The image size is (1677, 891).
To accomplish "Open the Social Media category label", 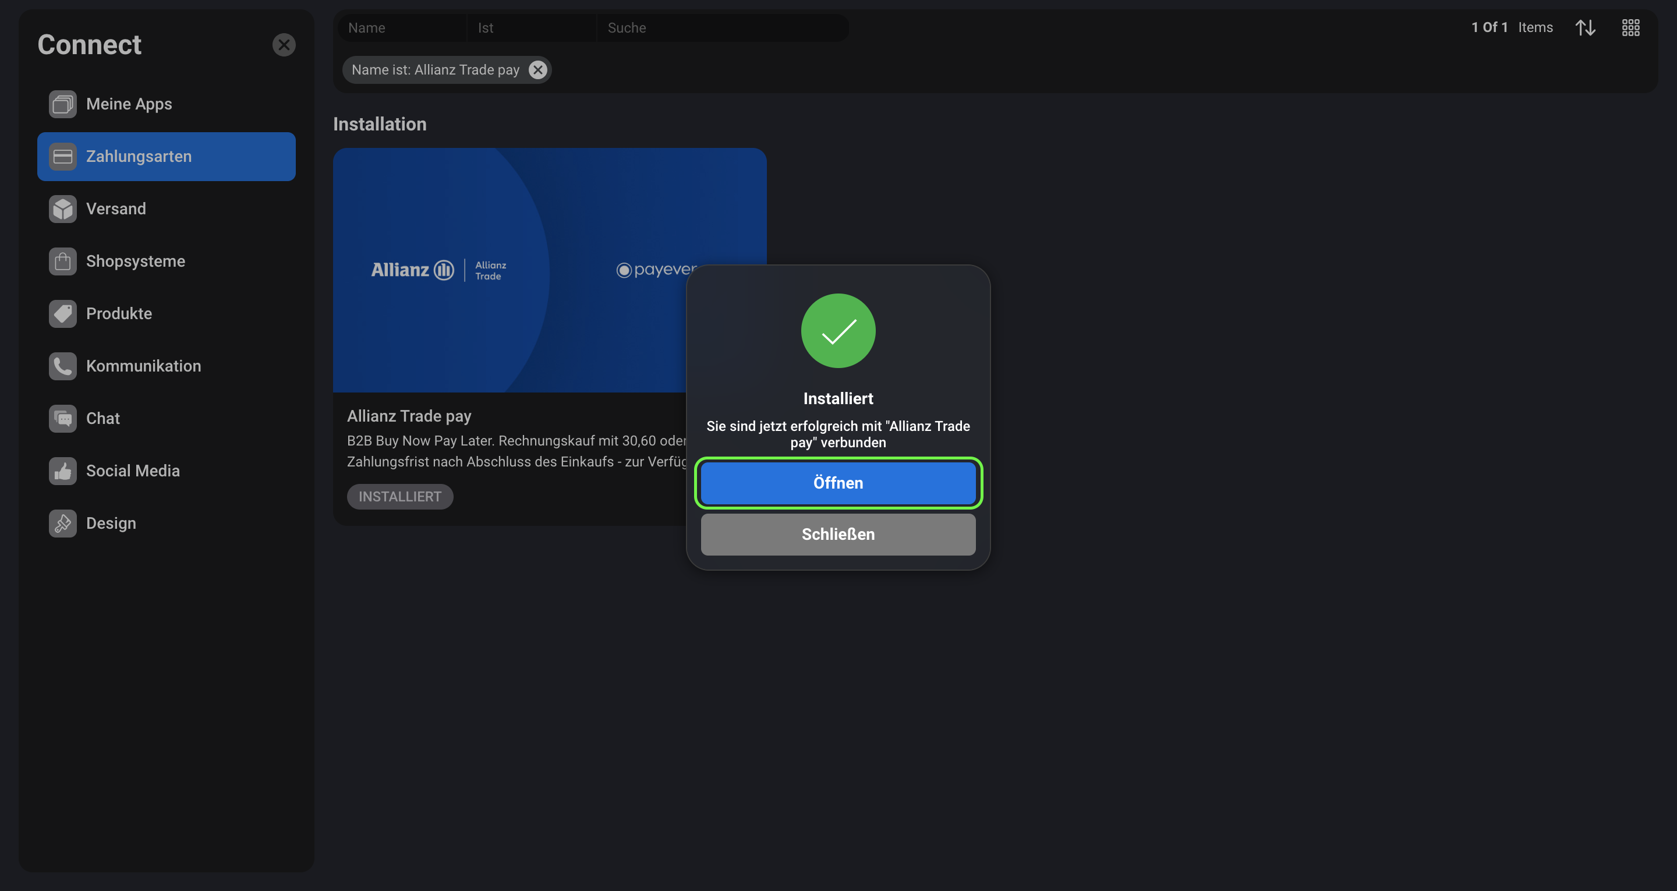I will (133, 471).
